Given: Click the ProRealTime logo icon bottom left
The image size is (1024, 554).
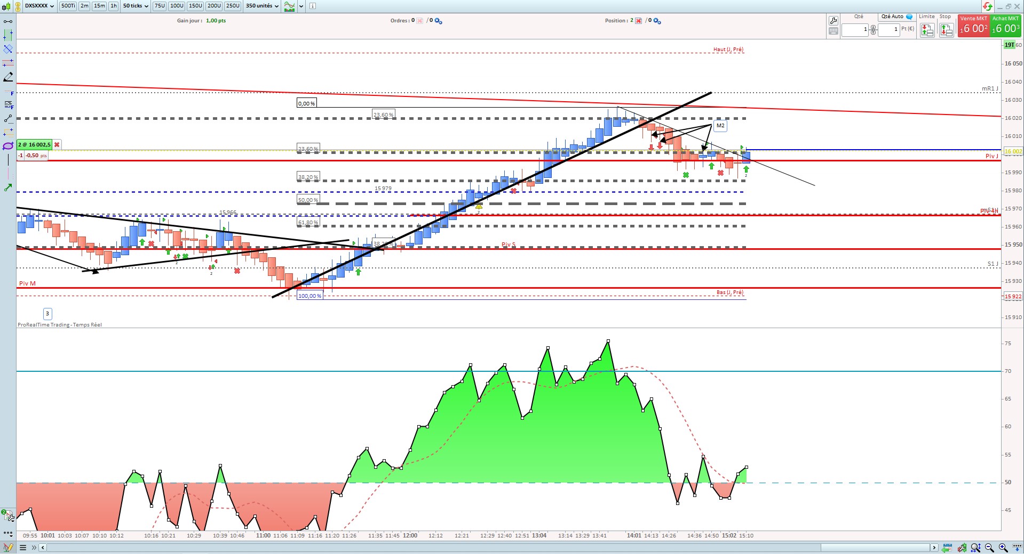Looking at the screenshot, I should tap(7, 548).
